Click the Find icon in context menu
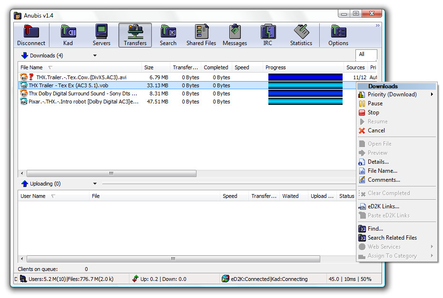 coord(362,229)
